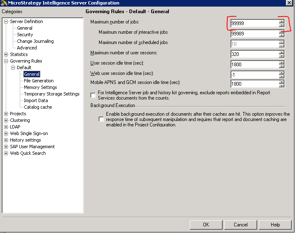Confirm settings with the OK button

tap(206, 225)
